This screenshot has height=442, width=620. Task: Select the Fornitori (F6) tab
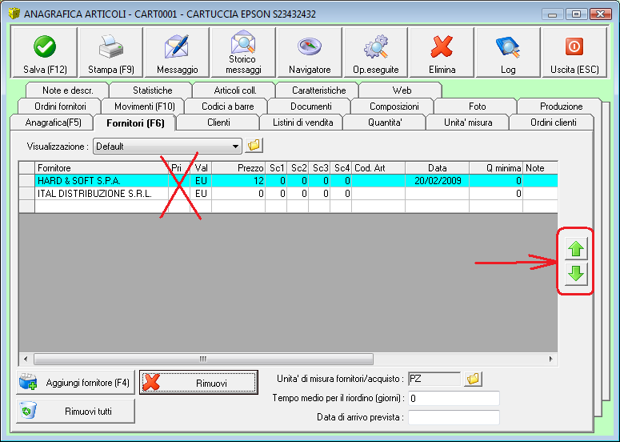tap(135, 123)
